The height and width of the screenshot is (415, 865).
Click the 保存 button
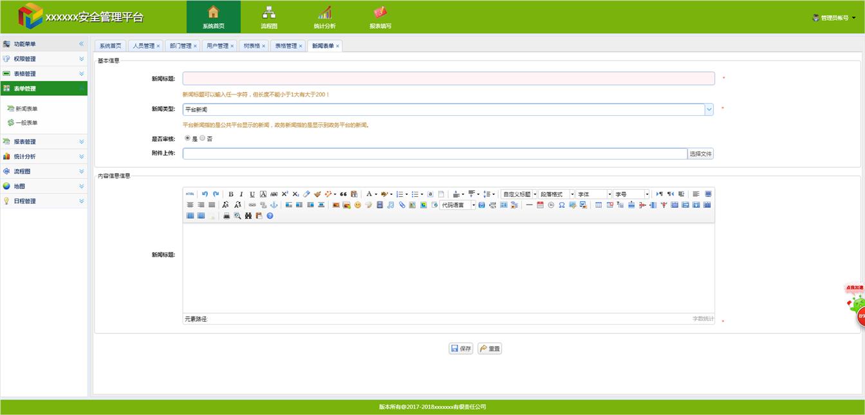click(461, 349)
